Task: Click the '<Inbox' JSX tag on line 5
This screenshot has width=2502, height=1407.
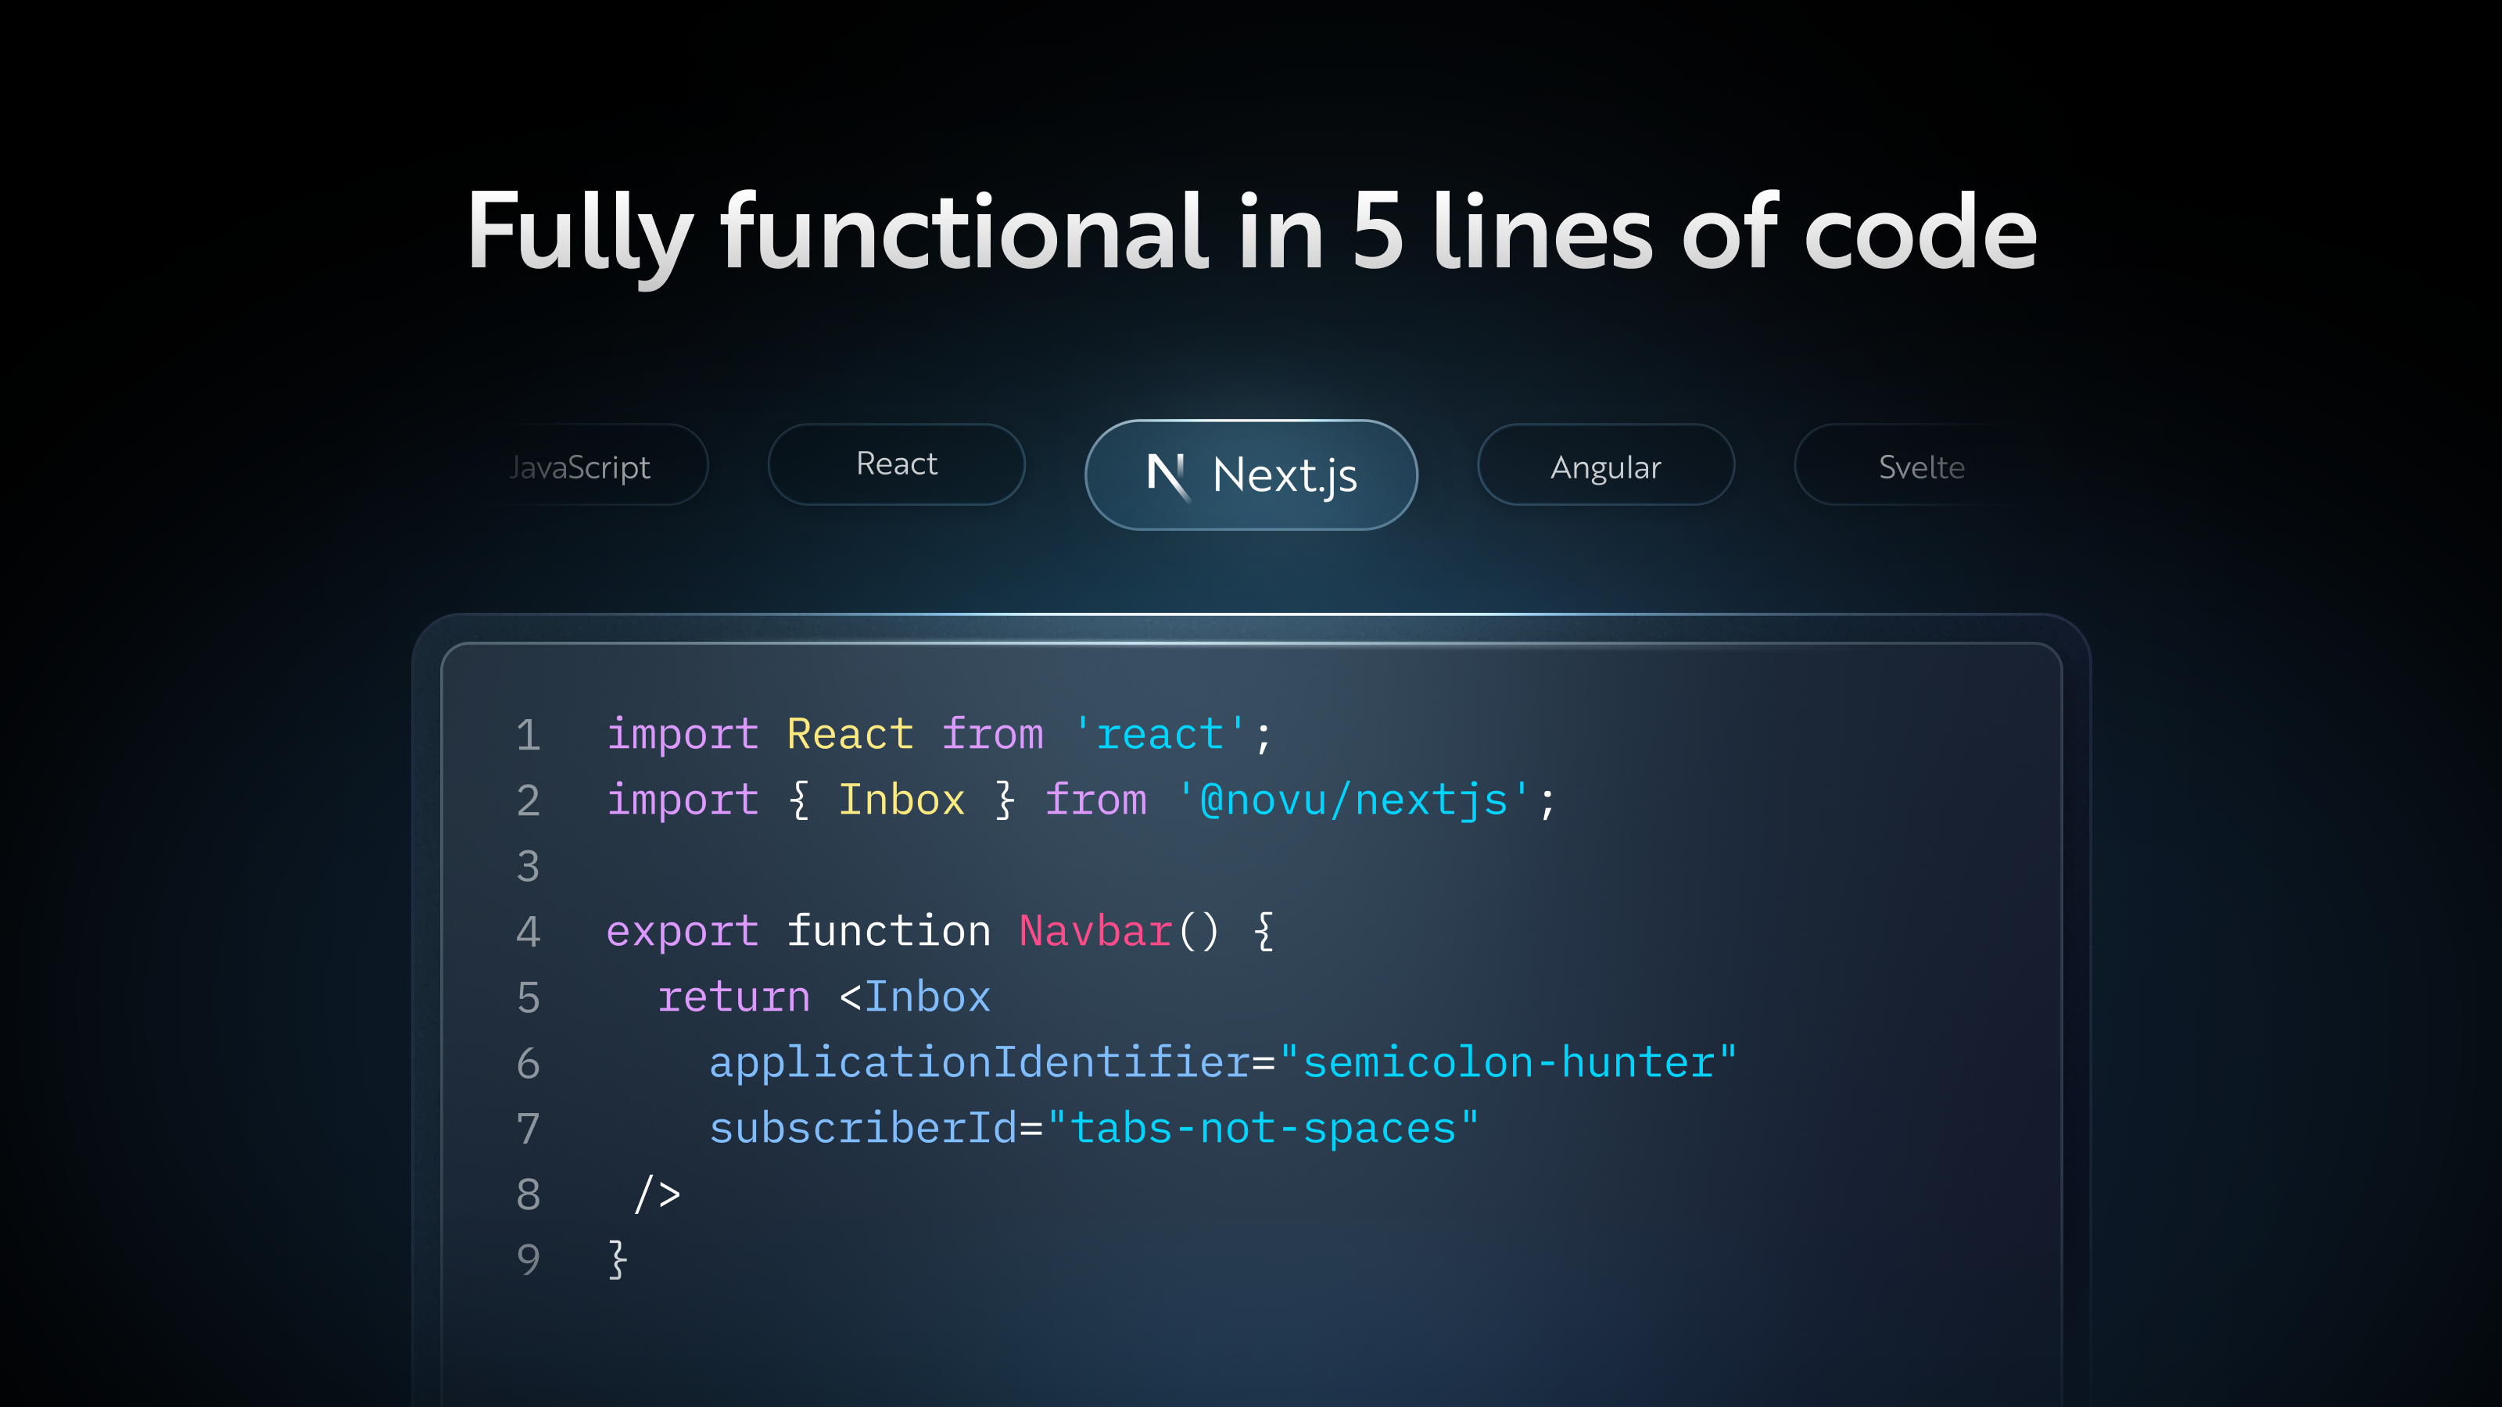Action: point(914,997)
